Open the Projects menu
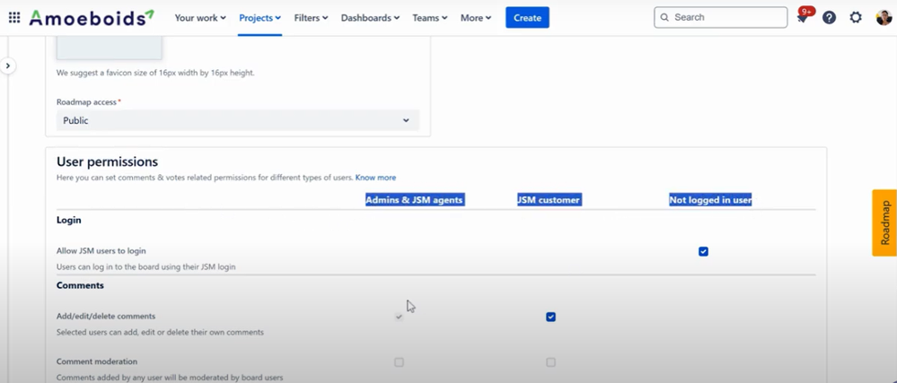Image resolution: width=897 pixels, height=383 pixels. (259, 18)
